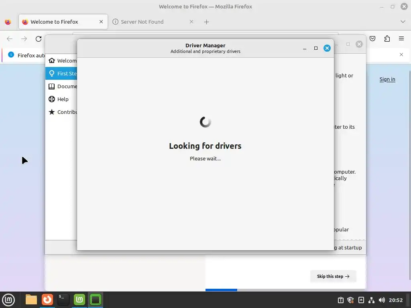Click Firefox notification info icon
411x308 pixels.
tap(11, 55)
